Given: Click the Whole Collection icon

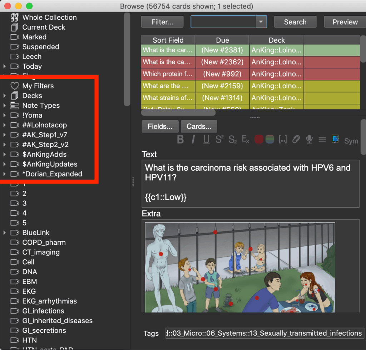Looking at the screenshot, I should [x=14, y=17].
